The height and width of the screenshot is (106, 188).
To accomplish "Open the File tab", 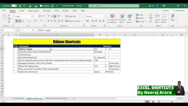I will point(4,11).
